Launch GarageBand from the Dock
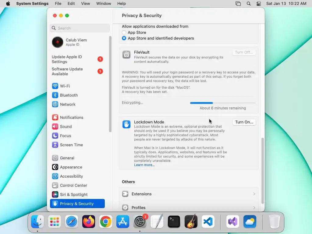The width and height of the screenshot is (312, 234). coord(191,222)
